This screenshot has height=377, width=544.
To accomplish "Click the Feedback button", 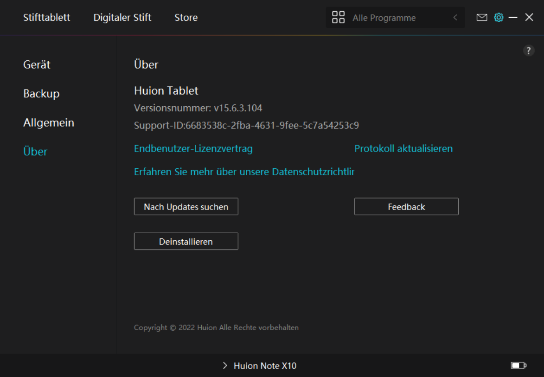I will click(x=406, y=207).
